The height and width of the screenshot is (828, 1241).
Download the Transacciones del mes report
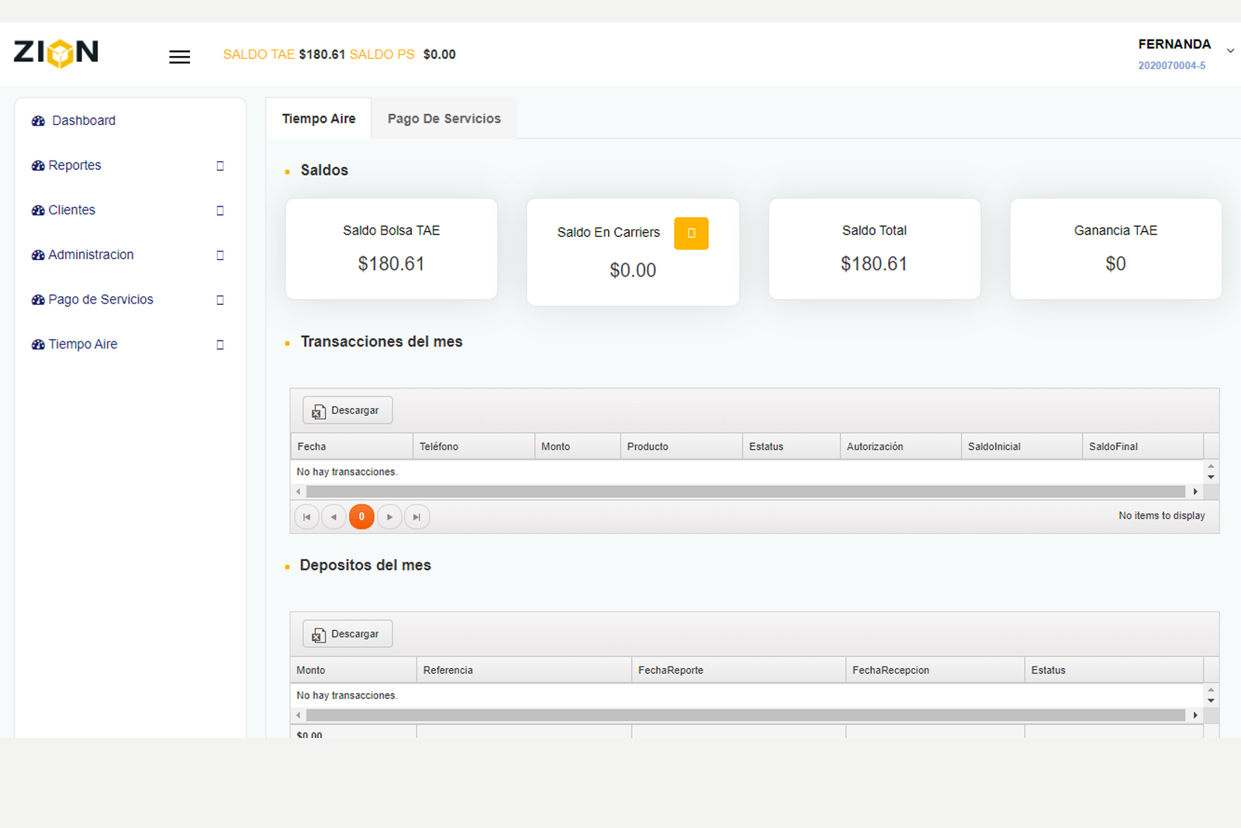click(347, 411)
